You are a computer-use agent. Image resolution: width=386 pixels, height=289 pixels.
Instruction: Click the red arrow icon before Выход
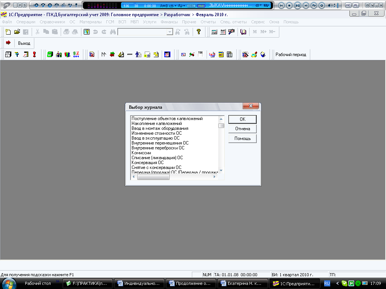pyautogui.click(x=8, y=43)
